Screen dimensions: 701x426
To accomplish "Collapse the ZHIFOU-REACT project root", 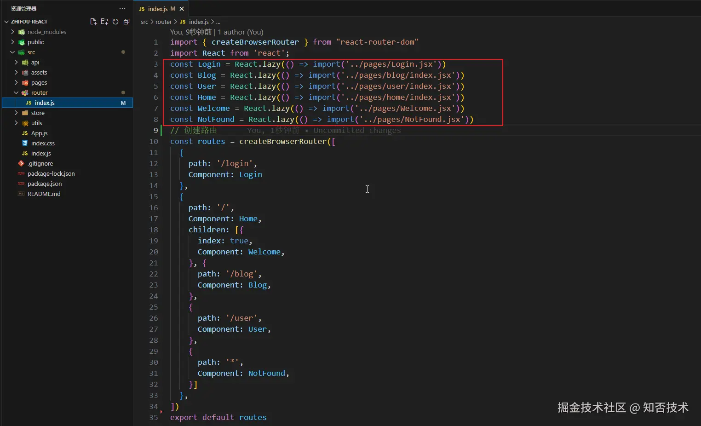I will [x=6, y=22].
